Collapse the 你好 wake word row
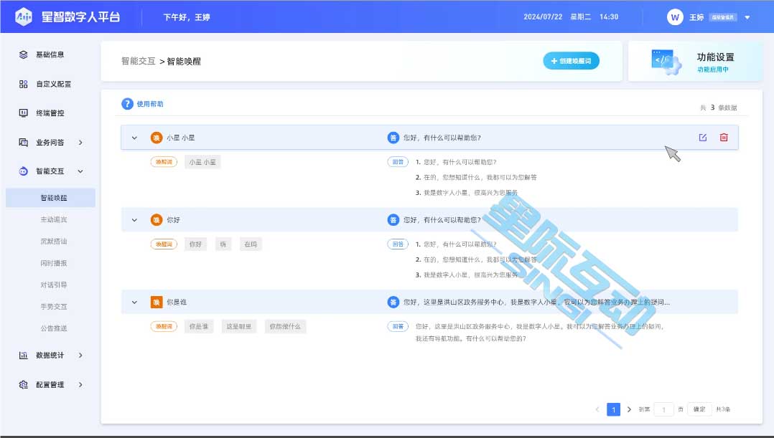The height and width of the screenshot is (438, 774). click(134, 220)
